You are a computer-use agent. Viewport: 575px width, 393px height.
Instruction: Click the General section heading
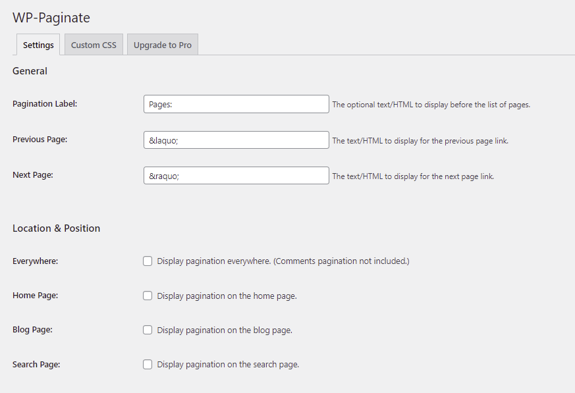pyautogui.click(x=30, y=70)
